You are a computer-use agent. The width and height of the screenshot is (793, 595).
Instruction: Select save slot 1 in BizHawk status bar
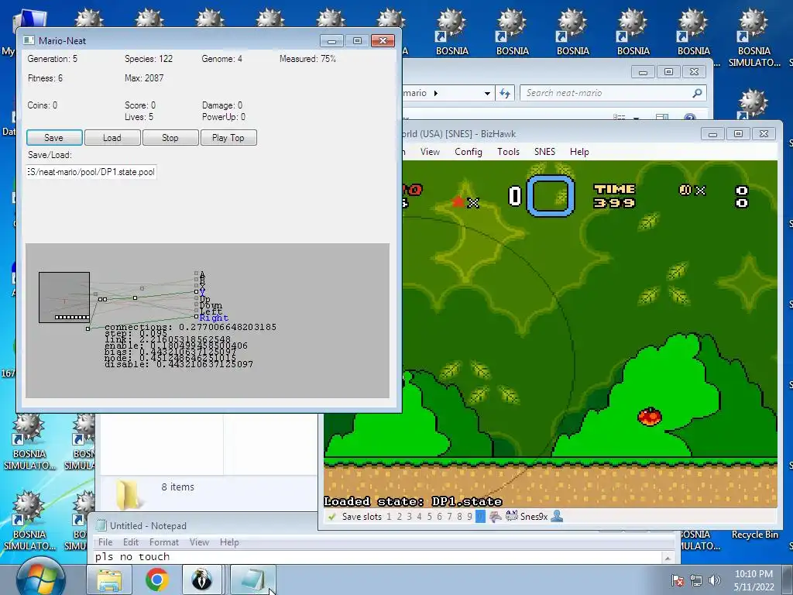(x=389, y=517)
